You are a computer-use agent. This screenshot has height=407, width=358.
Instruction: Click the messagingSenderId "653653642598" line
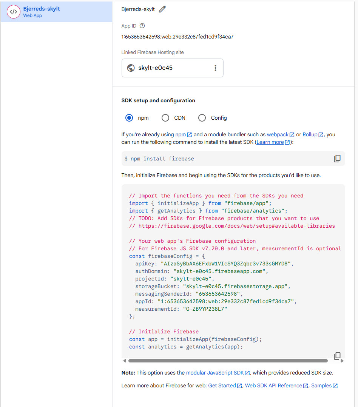189,294
